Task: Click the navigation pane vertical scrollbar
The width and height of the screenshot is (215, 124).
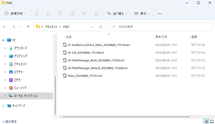Action: click(x=55, y=95)
